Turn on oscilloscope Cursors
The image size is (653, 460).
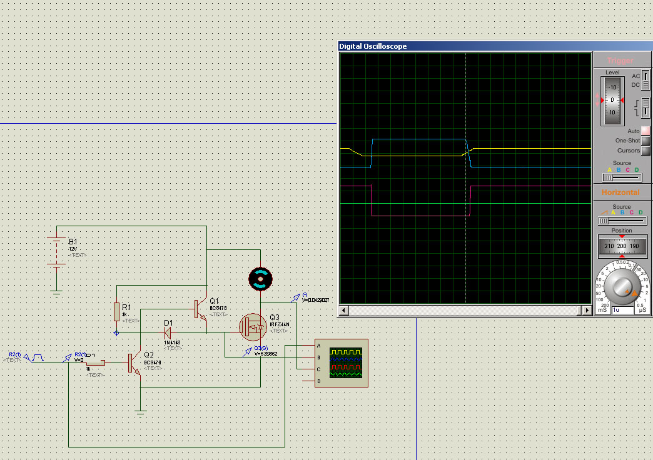pyautogui.click(x=645, y=151)
